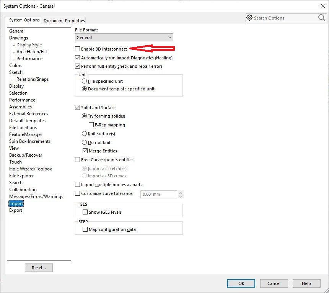329x293 pixels.
Task: Open Default Templates options
Action: point(27,121)
